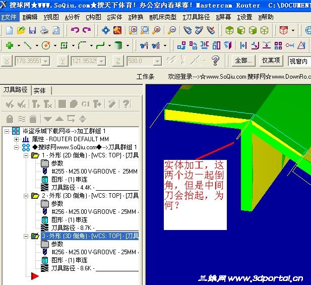Collapse operation 3 外形 (3D 倒角)
This screenshot has height=285, width=311.
(x=26, y=236)
